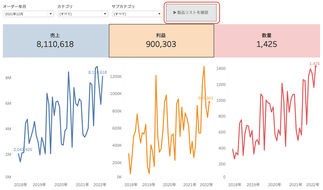Click 2020年 on the sales chart axis

point(61,185)
